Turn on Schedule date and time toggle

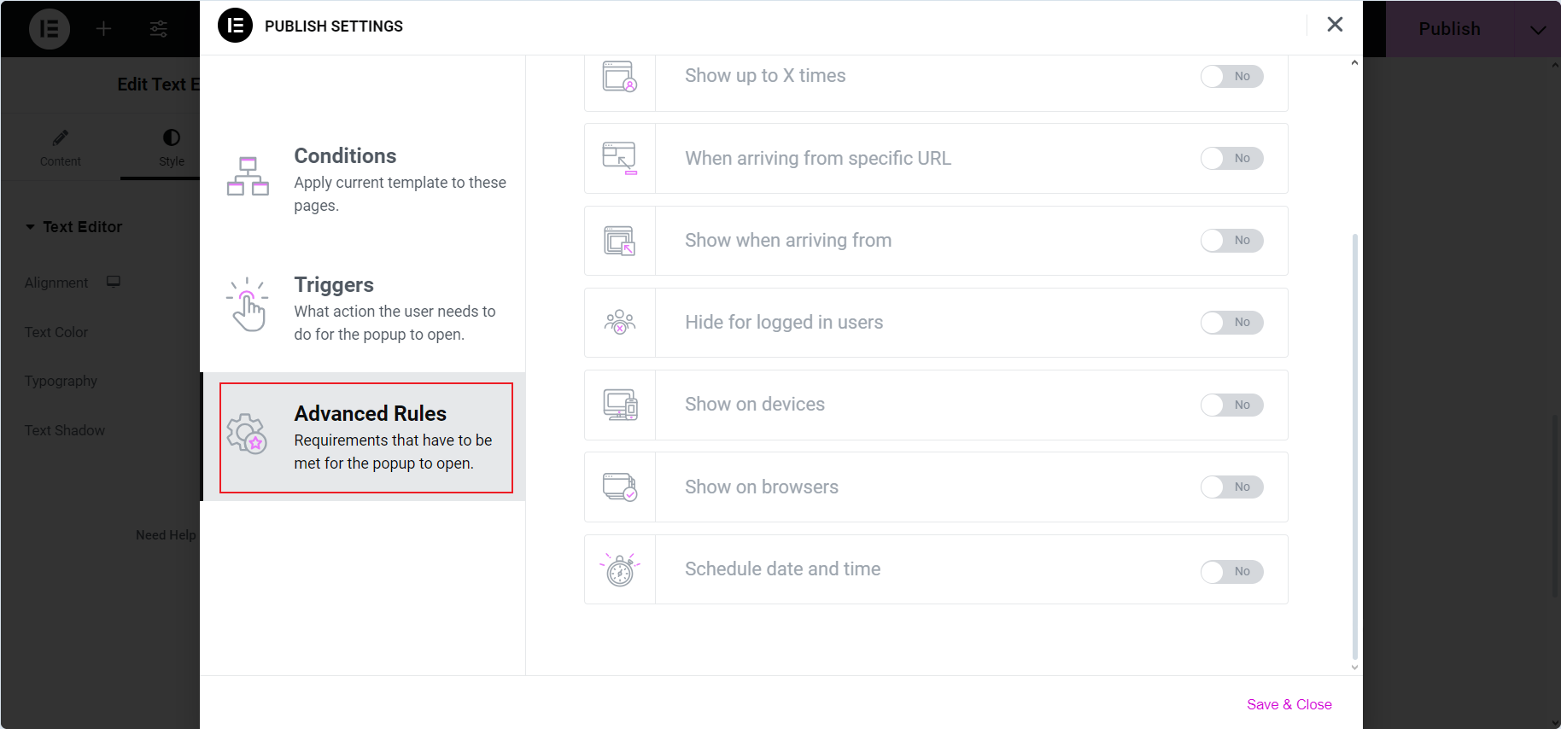pos(1231,571)
